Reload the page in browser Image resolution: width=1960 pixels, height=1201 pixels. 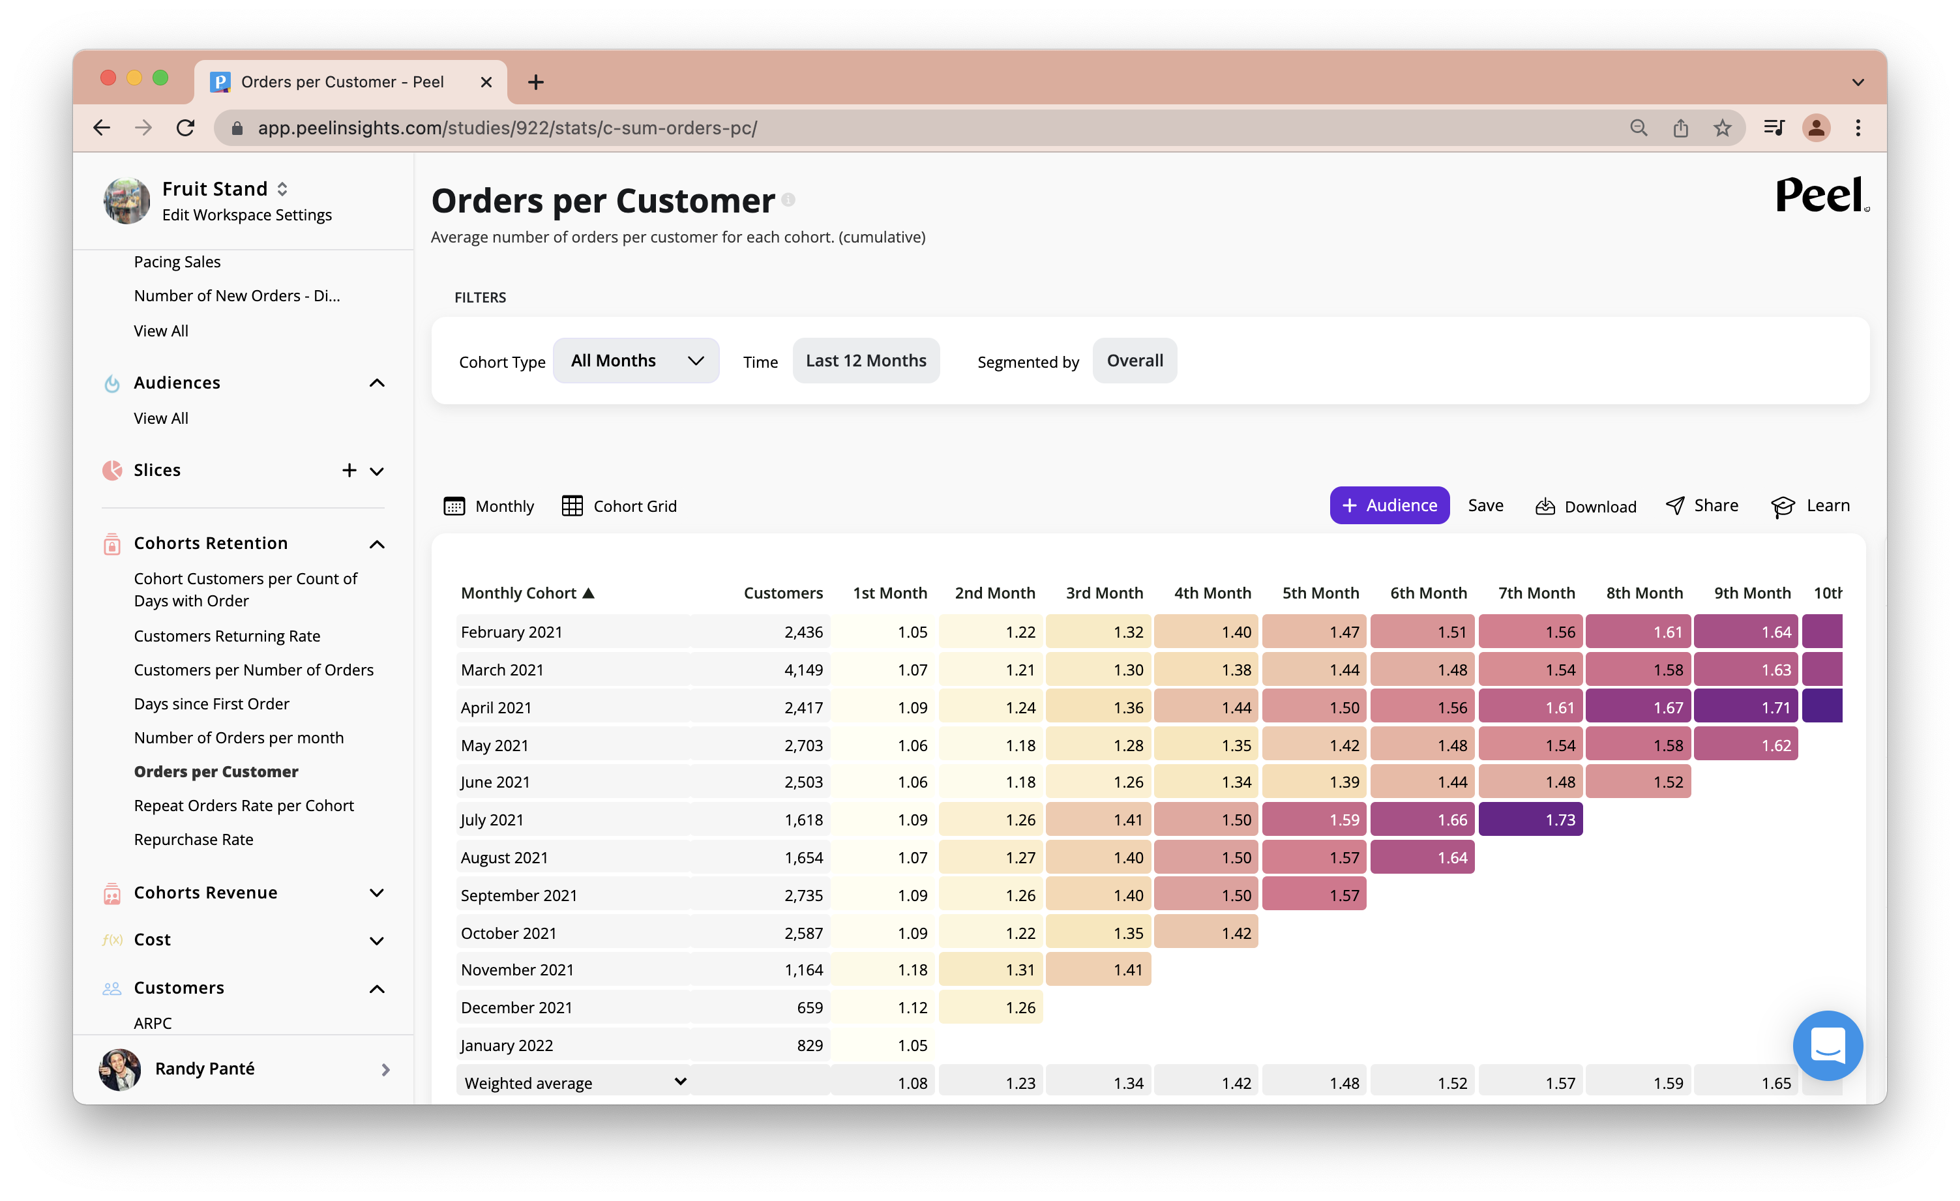click(185, 128)
